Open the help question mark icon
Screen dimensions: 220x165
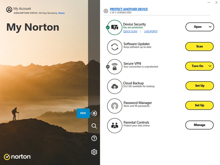94,138
